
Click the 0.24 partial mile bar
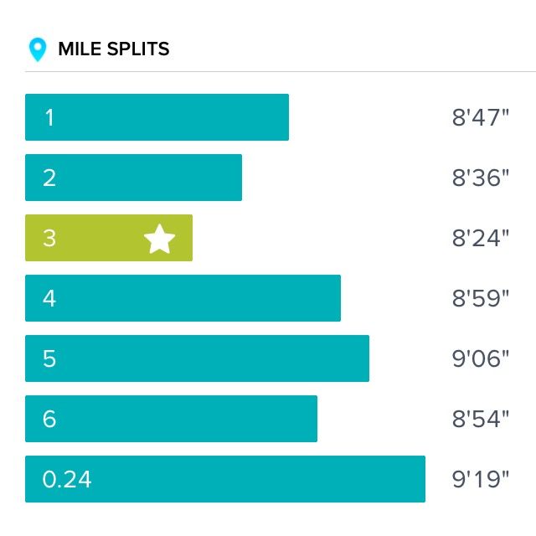[x=224, y=479]
